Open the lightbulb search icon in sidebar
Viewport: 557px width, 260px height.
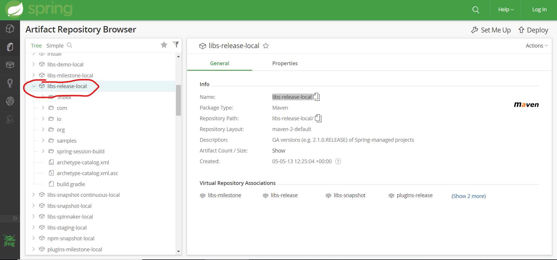pyautogui.click(x=10, y=83)
